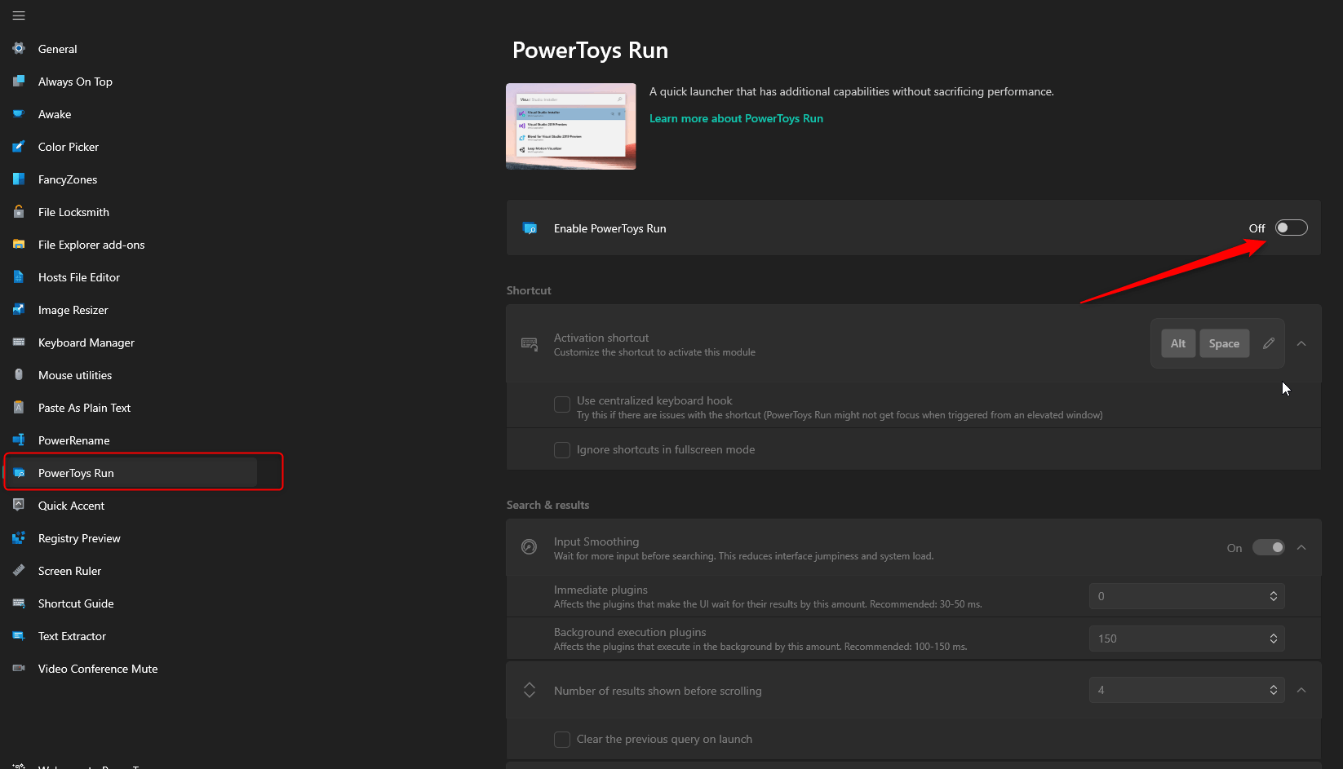Click the Alt key shortcut button

1178,343
